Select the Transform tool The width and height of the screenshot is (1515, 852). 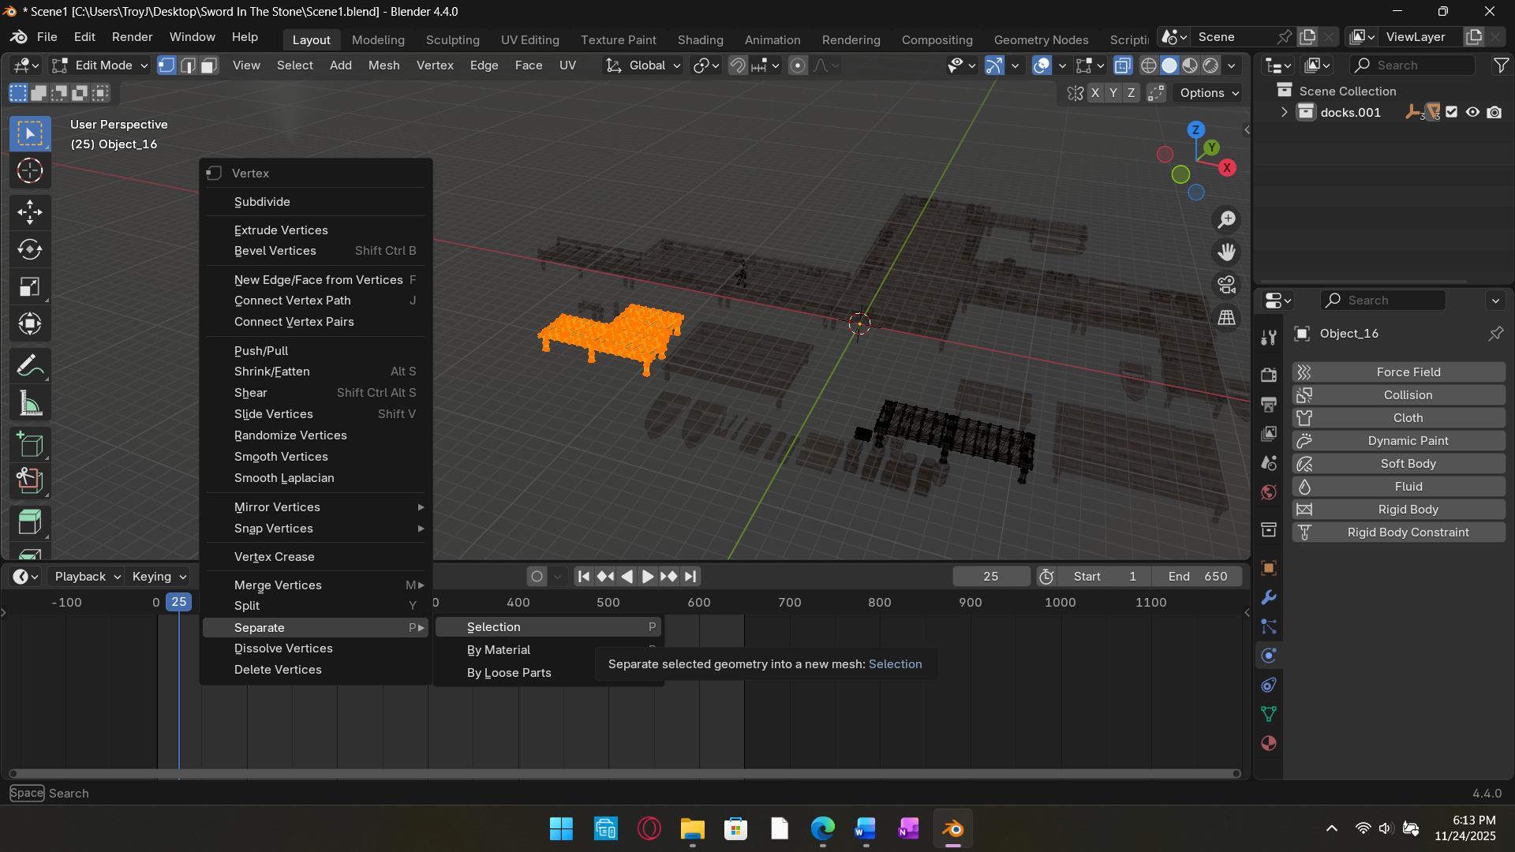tap(30, 324)
